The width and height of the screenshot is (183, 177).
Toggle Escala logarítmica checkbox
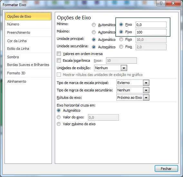coord(59,61)
